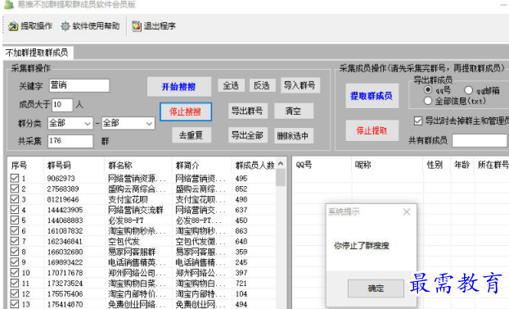Select the qq邮箱 export radio option

point(468,90)
